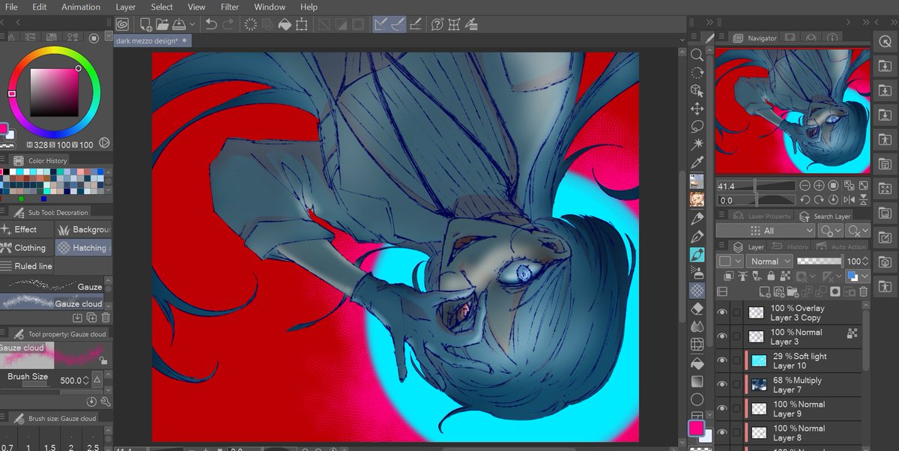Open the All layer search filter dropdown

click(766, 230)
